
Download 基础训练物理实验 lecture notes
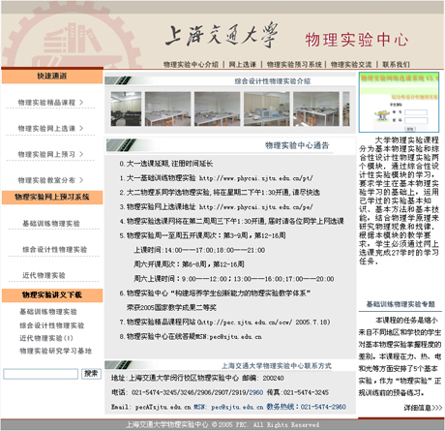48,312
